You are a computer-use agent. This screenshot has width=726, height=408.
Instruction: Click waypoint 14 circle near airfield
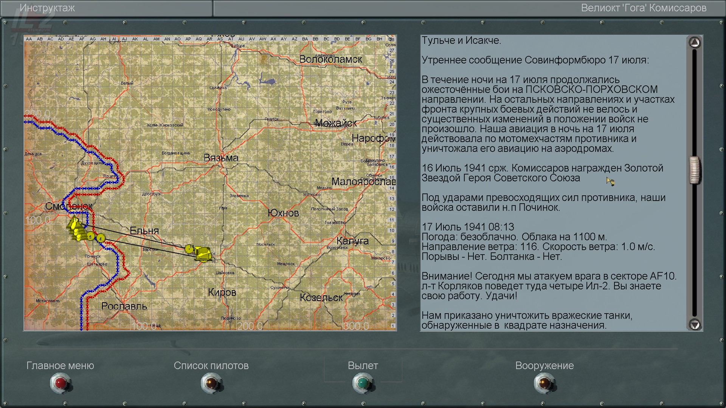[189, 249]
